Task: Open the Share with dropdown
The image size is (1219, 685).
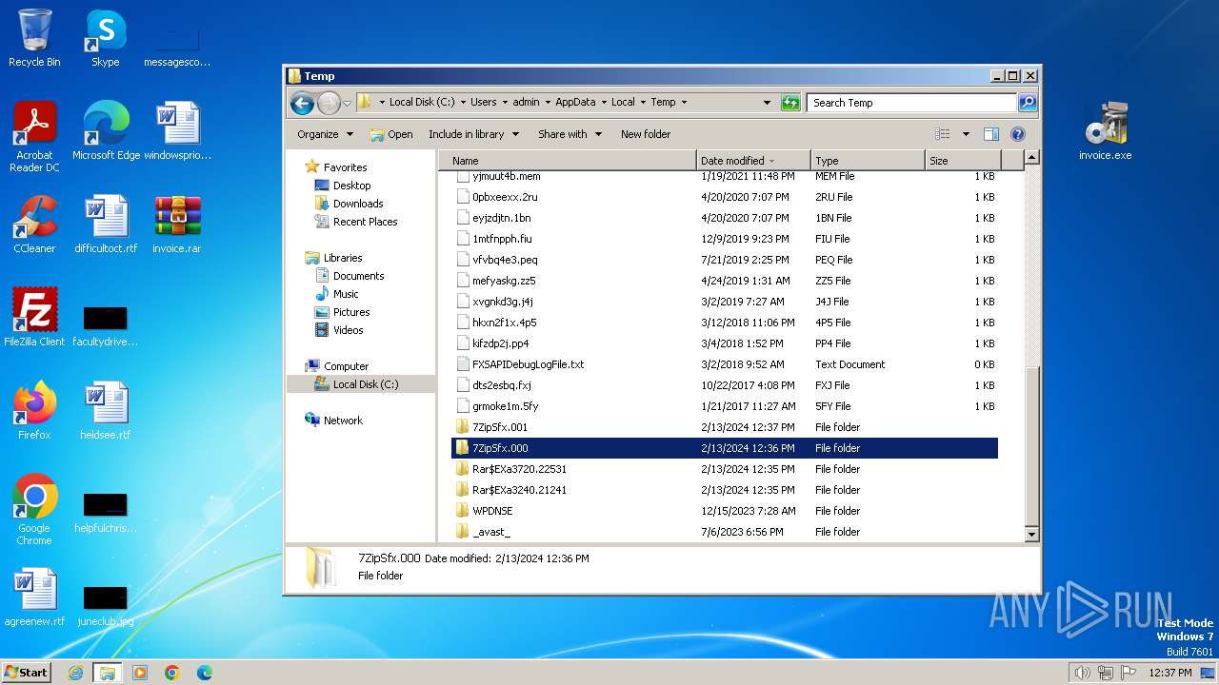Action: [x=570, y=134]
